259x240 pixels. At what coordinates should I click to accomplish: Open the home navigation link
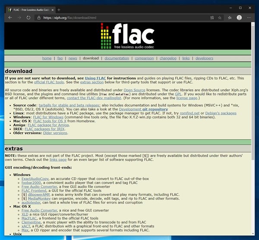(47, 58)
